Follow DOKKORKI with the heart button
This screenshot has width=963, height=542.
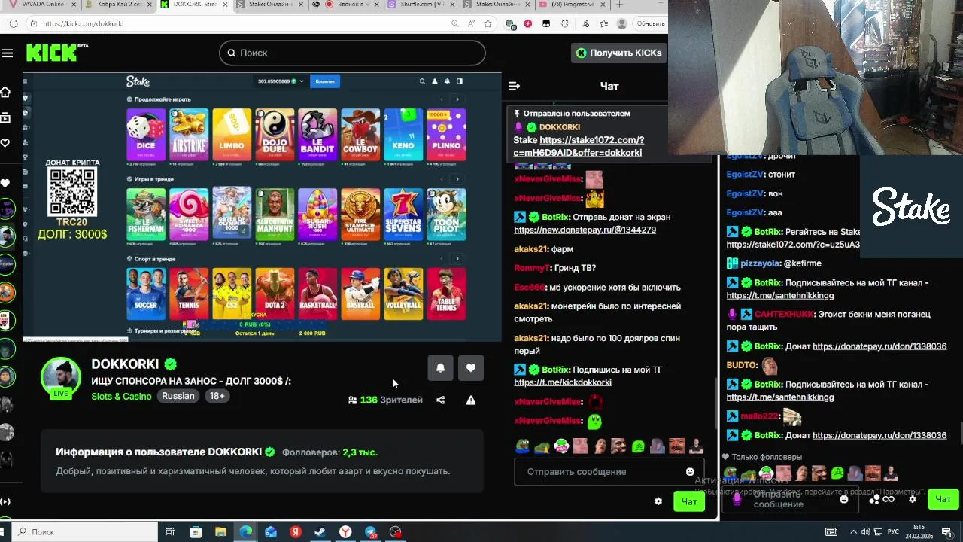click(471, 367)
